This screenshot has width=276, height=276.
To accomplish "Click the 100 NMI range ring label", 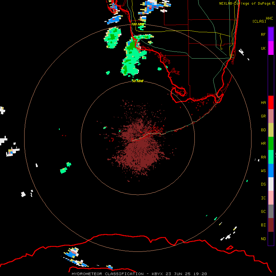I will coord(138,24).
